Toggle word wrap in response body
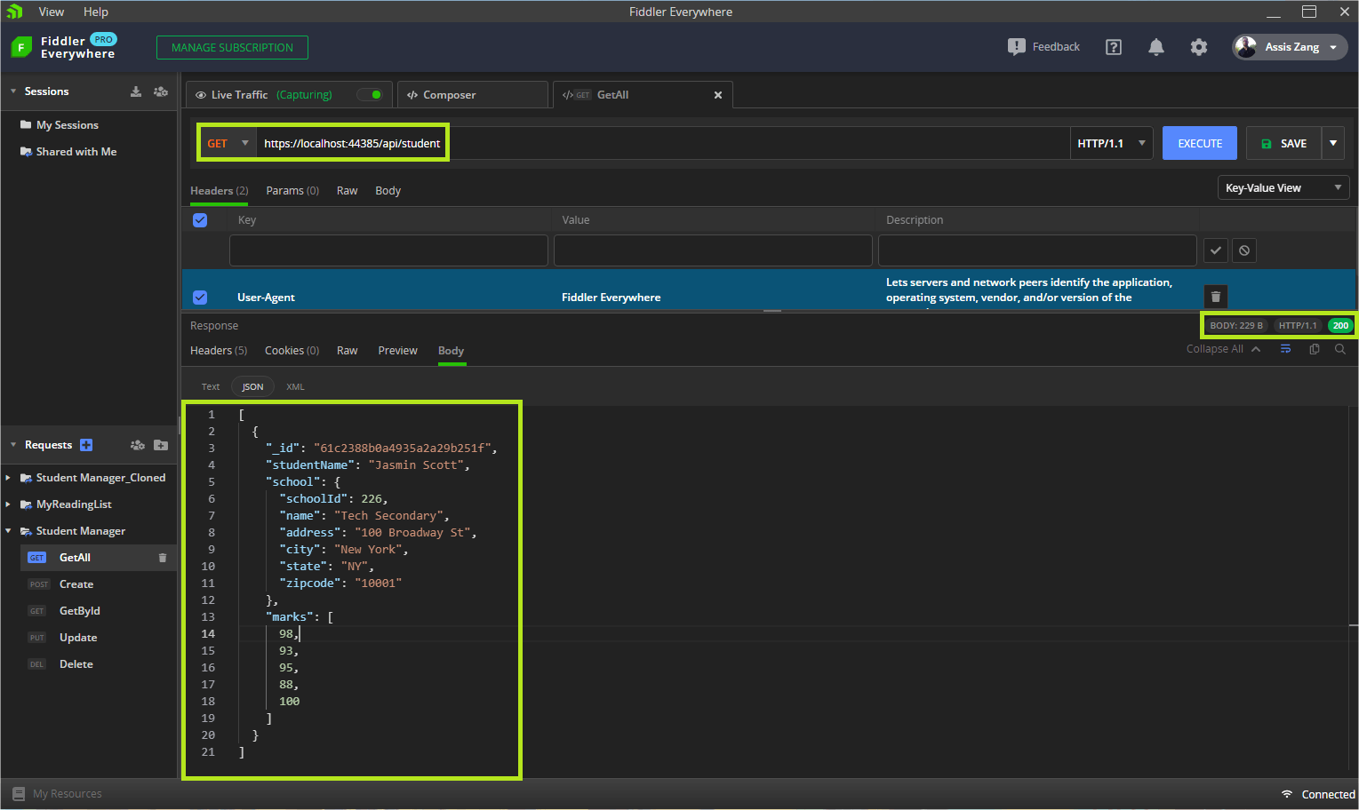The width and height of the screenshot is (1359, 810). (1286, 349)
